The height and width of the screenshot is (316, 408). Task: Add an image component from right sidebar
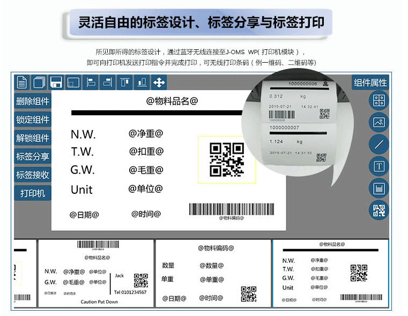(379, 122)
